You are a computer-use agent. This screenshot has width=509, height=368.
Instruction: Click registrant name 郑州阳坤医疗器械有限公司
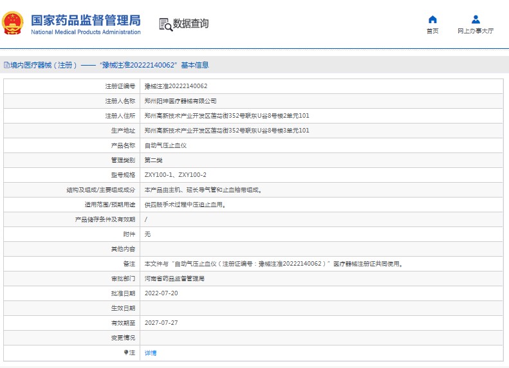180,101
